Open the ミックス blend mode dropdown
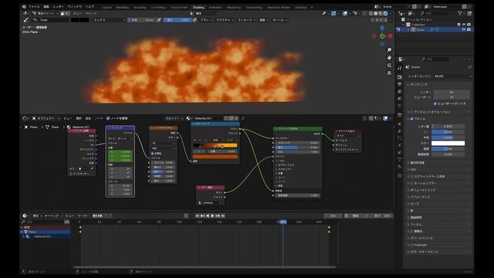The image size is (494, 278). pos(109,20)
